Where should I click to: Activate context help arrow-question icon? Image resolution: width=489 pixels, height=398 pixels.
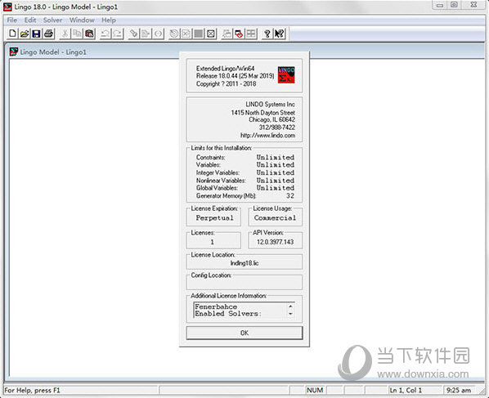click(280, 34)
